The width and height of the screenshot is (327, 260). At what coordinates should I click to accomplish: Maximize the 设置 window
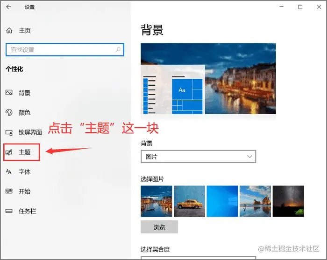(300, 7)
